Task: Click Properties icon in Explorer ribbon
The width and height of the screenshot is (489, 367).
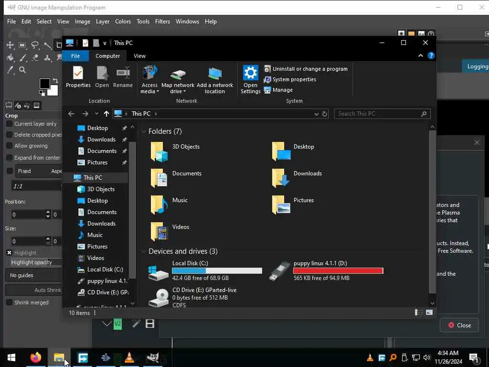Action: tap(78, 77)
